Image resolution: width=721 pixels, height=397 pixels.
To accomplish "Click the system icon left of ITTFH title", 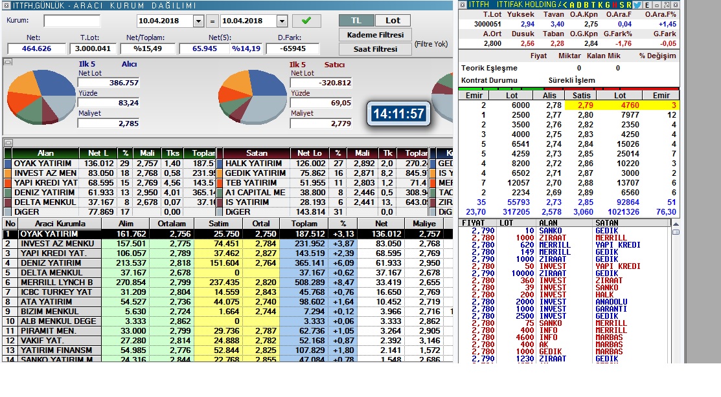I will (462, 5).
